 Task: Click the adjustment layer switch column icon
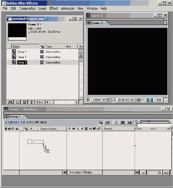tap(95, 129)
